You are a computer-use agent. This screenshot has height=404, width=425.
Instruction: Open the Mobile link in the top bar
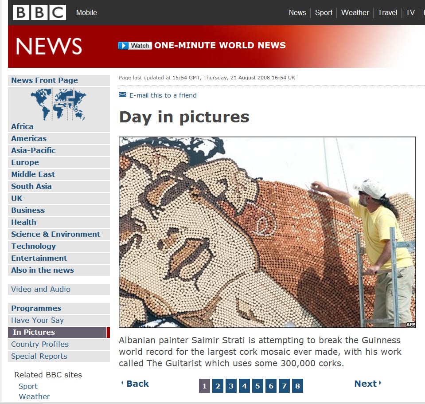[x=86, y=12]
